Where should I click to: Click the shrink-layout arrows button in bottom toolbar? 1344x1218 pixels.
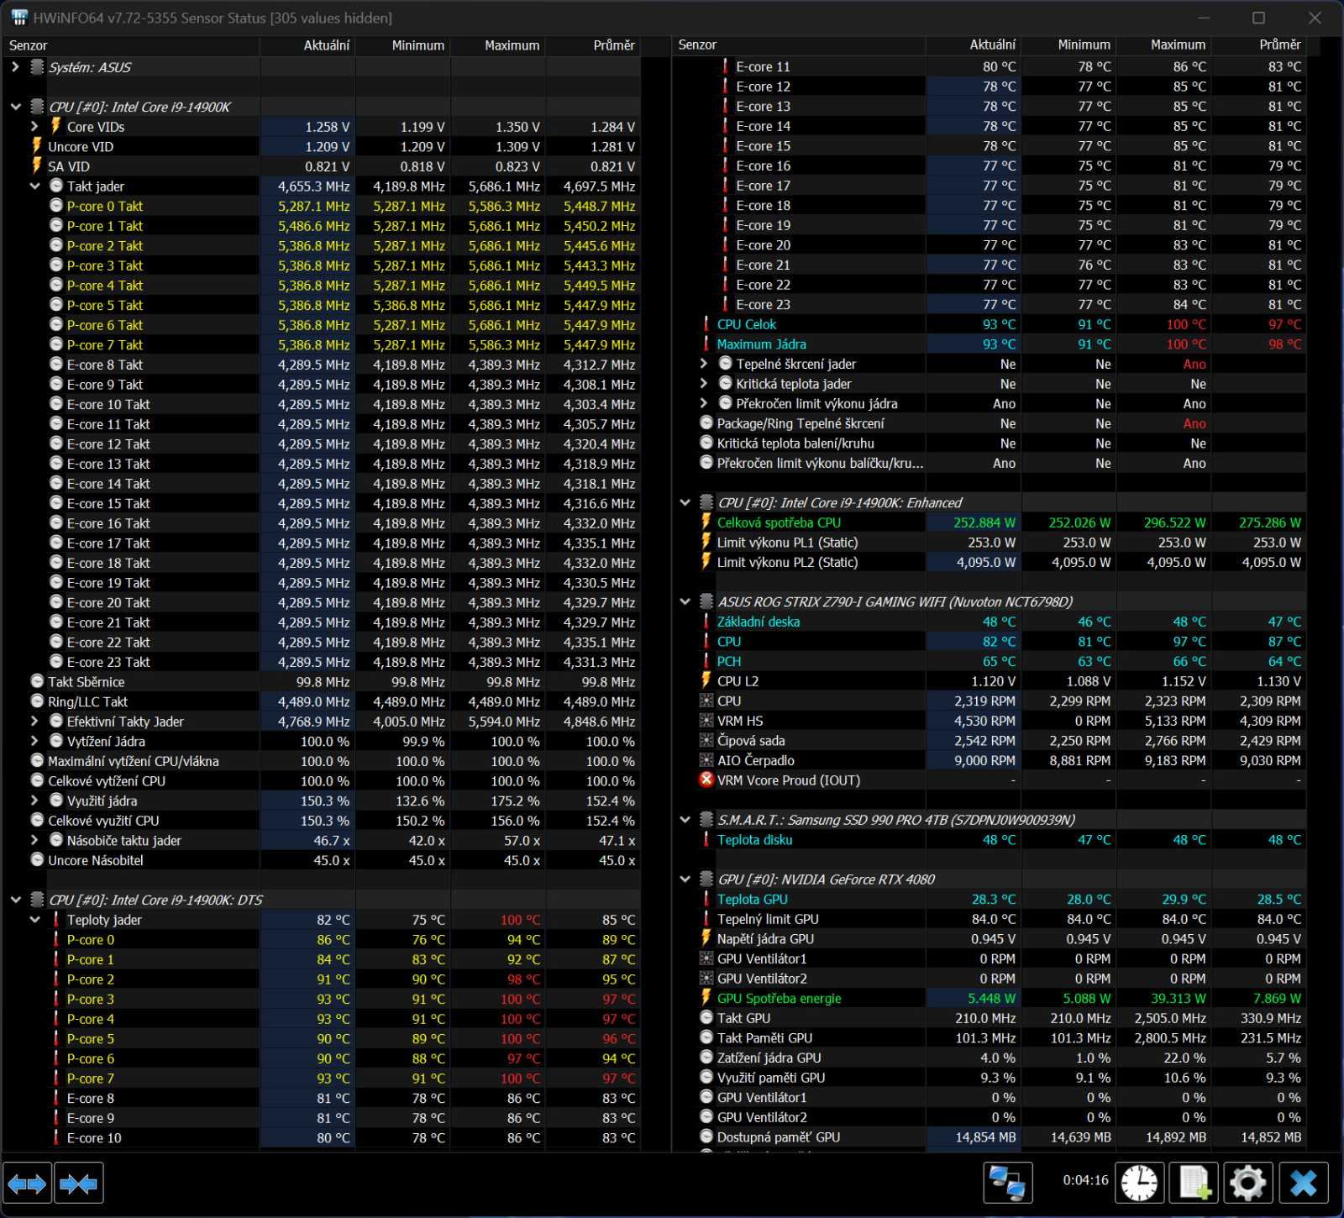(79, 1184)
